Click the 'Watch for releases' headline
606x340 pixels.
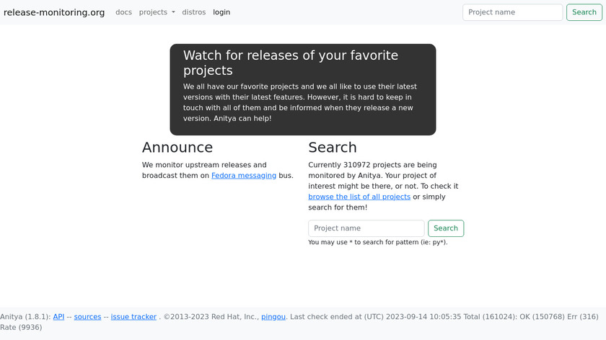tap(290, 63)
